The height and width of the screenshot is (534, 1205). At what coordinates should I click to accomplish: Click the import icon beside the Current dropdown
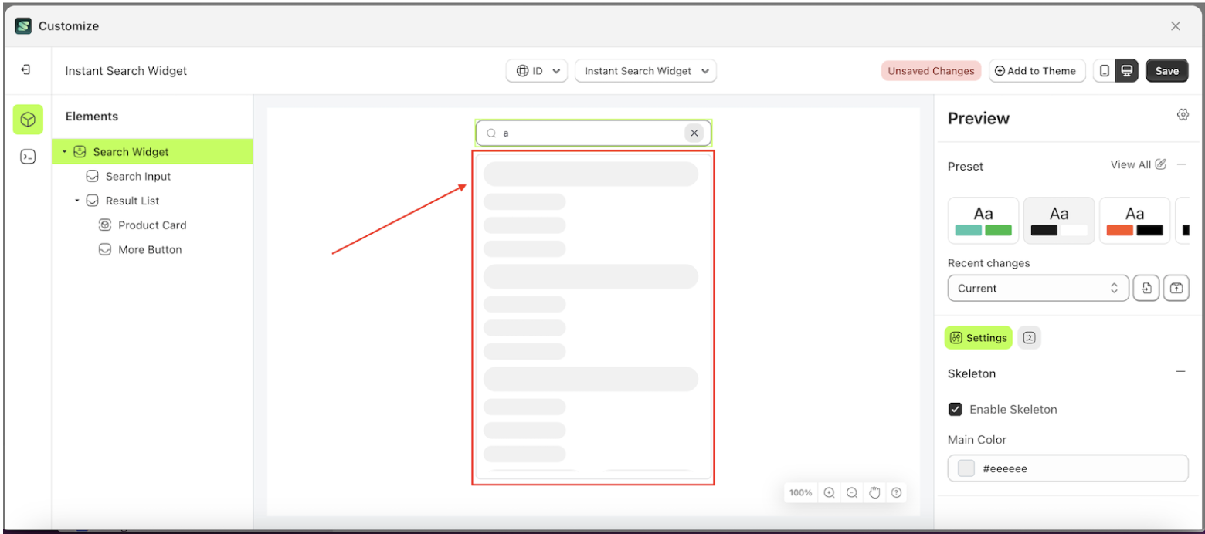coord(1146,288)
